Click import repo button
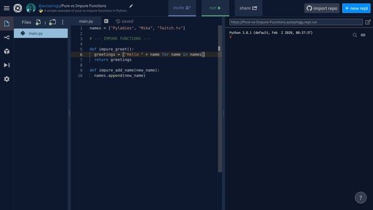373x210 pixels. [x=322, y=8]
